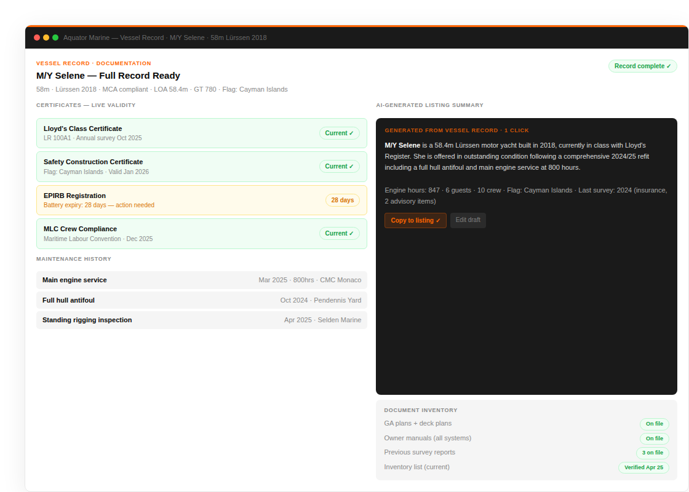This screenshot has height=492, width=689.
Task: Click Current badge on MLC Crew Compliance
Action: coord(339,233)
